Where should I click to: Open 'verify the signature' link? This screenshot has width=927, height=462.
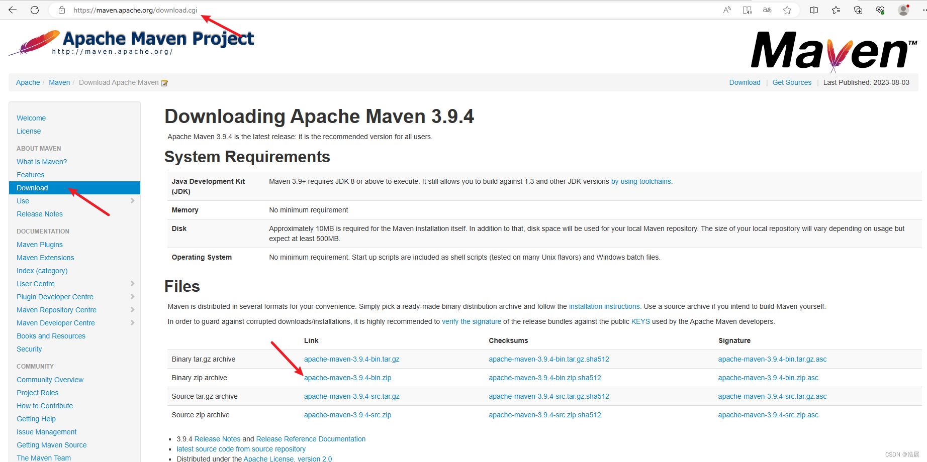tap(472, 321)
